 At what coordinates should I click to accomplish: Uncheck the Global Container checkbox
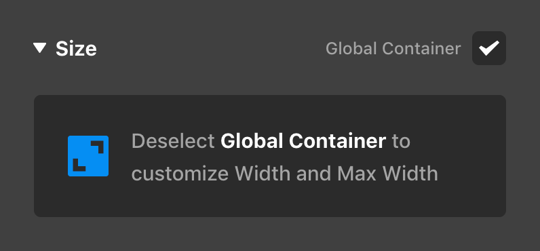[x=488, y=48]
